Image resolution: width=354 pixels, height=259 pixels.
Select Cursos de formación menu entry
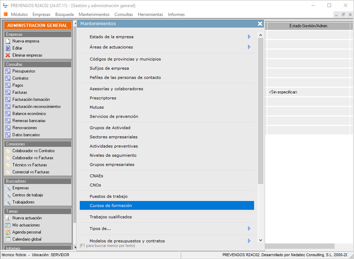point(111,206)
